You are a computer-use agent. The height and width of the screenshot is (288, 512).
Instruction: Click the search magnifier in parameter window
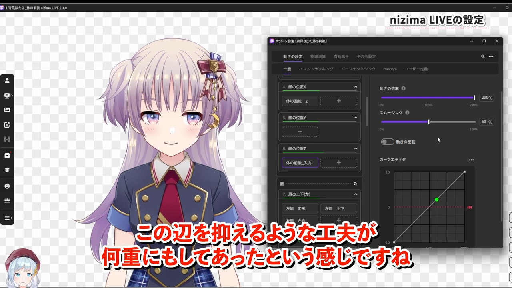(x=483, y=57)
